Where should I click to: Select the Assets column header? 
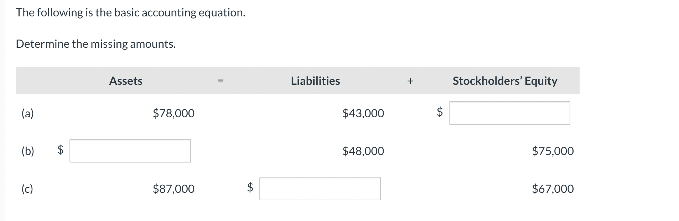[x=125, y=81]
